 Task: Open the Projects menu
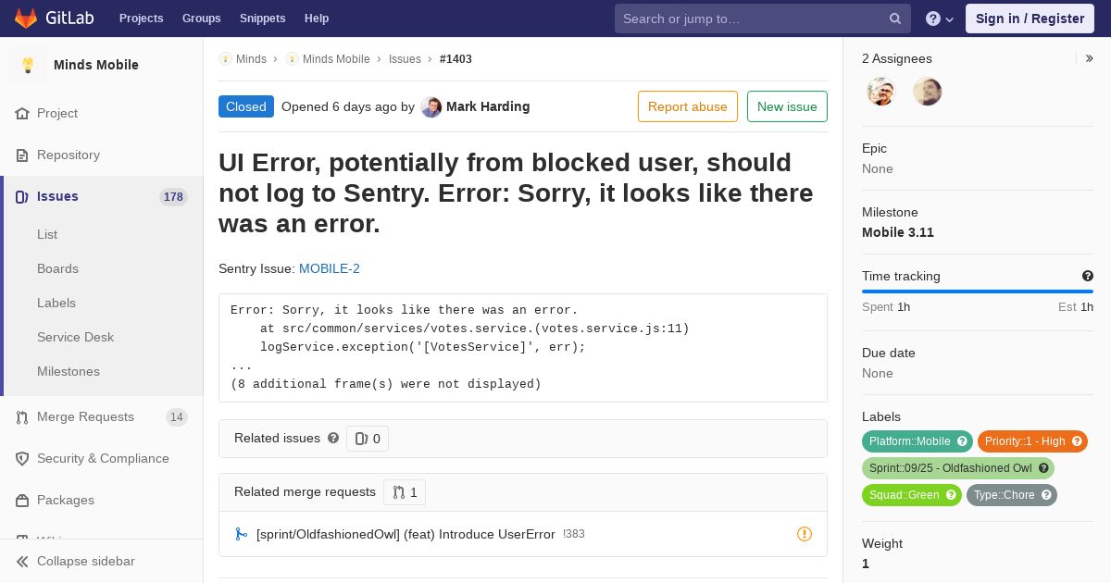pos(141,19)
